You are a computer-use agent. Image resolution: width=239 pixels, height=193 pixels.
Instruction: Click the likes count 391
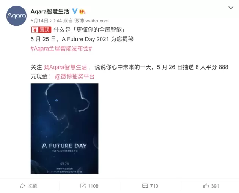(x=215, y=186)
